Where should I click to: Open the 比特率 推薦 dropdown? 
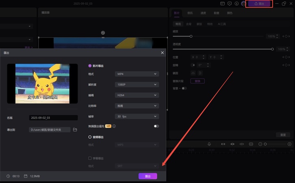[x=137, y=106]
